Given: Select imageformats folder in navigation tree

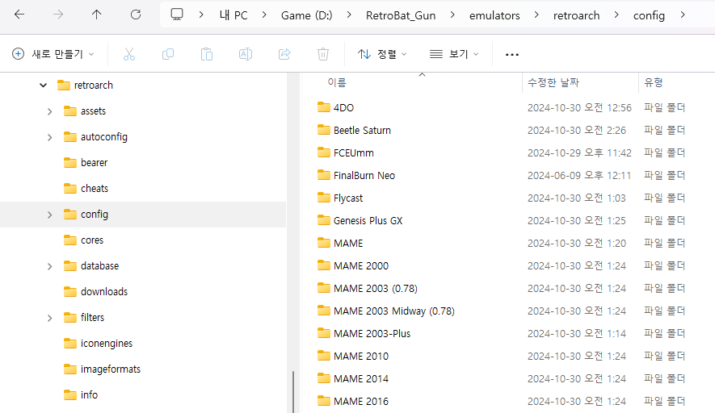Looking at the screenshot, I should coord(102,369).
